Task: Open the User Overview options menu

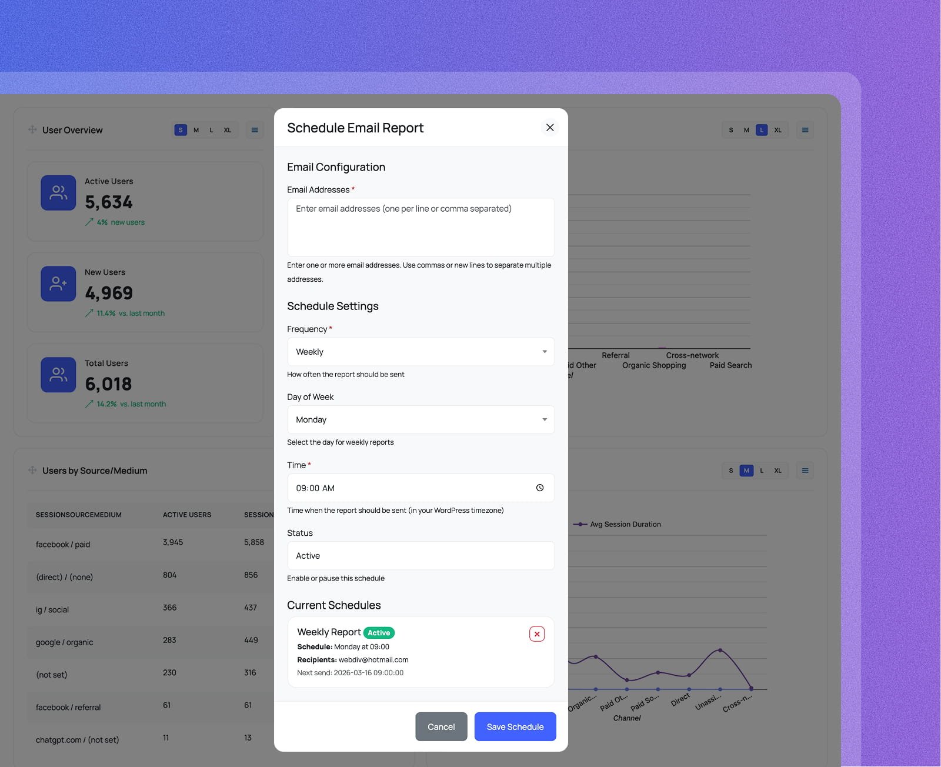Action: tap(255, 130)
